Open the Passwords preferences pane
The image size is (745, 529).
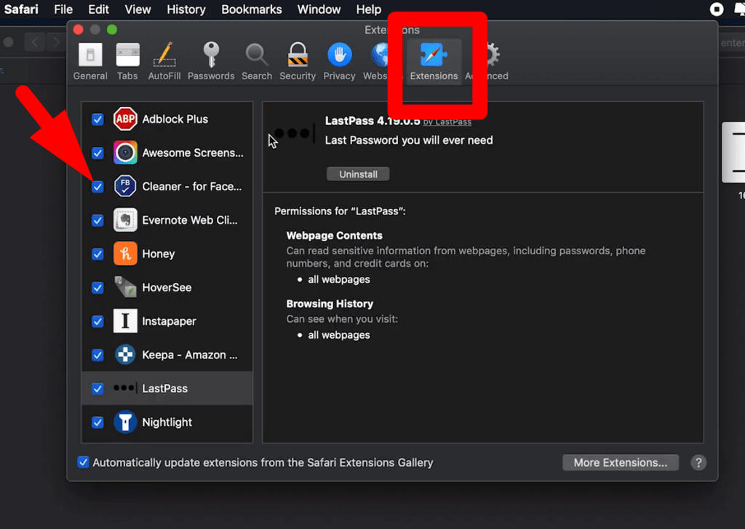point(211,62)
